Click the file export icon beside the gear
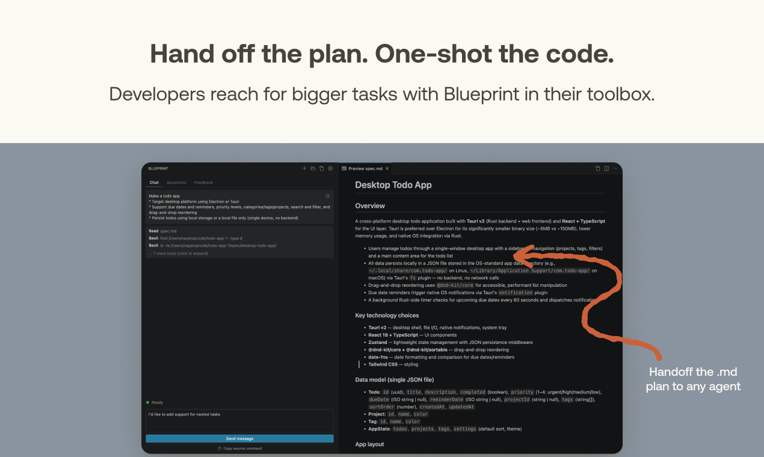 (321, 168)
